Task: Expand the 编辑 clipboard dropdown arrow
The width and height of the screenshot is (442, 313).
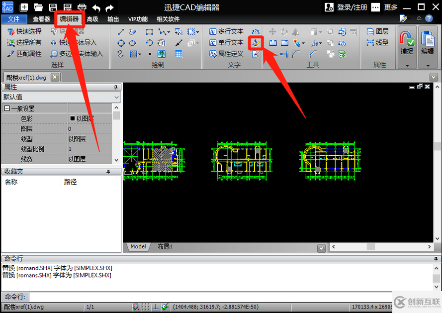Action: click(428, 66)
